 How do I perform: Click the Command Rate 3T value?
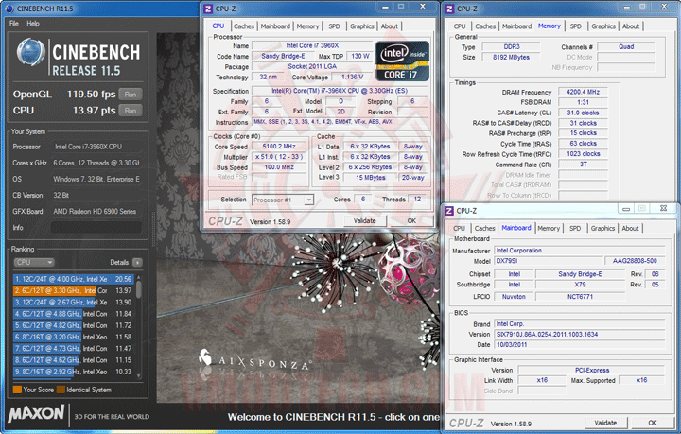coord(583,165)
